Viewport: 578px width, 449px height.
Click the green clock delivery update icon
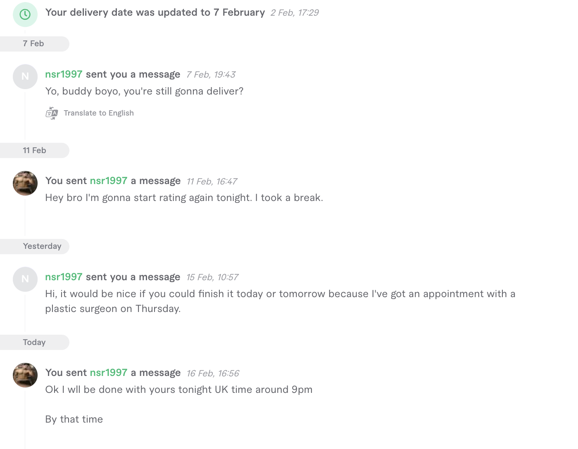pyautogui.click(x=25, y=14)
